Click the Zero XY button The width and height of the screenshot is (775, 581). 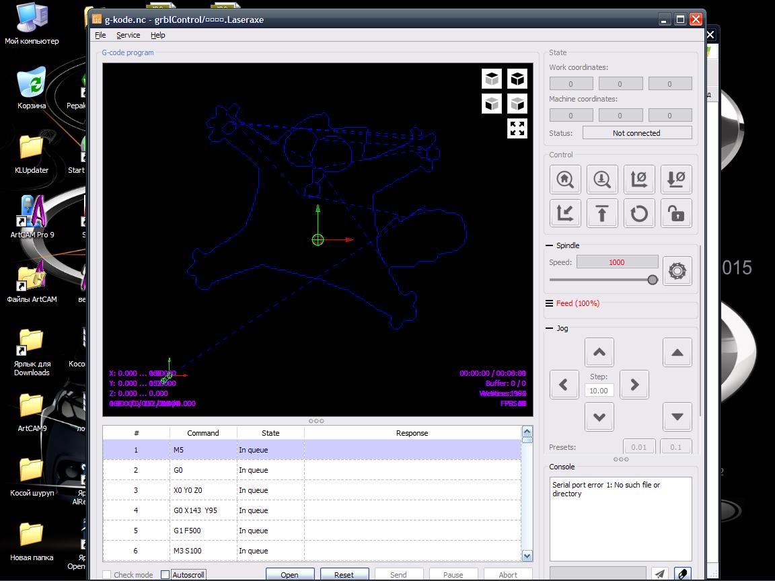639,180
